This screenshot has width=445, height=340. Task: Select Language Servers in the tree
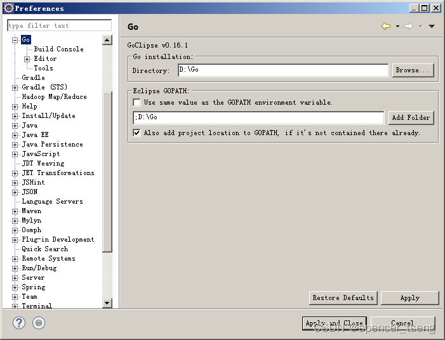pos(52,201)
